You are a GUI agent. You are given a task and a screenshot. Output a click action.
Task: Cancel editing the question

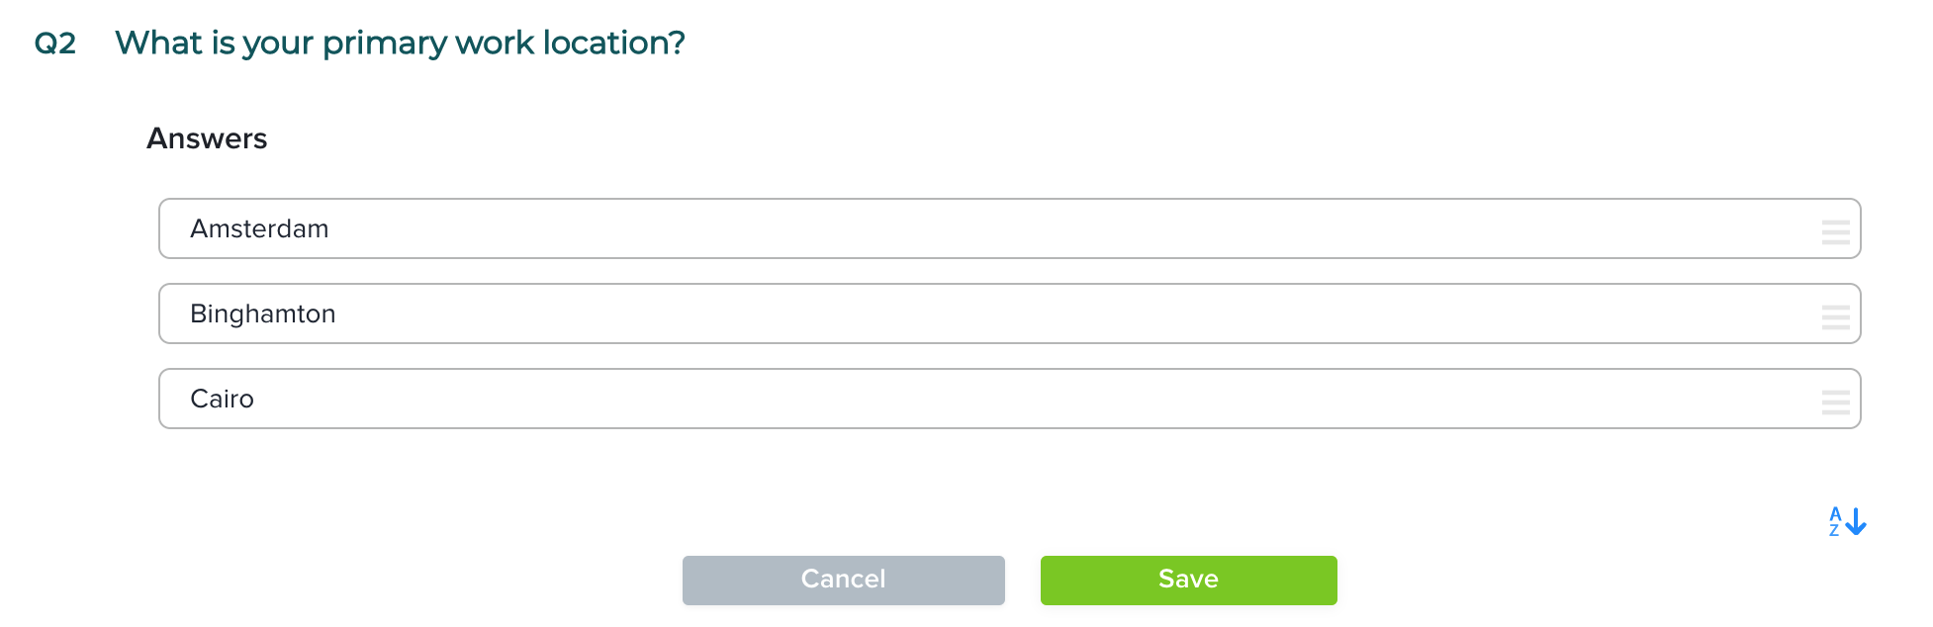point(843,580)
